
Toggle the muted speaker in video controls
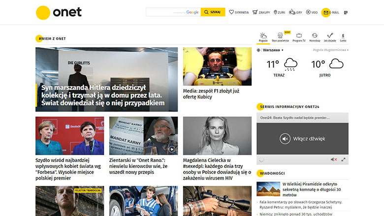click(333, 160)
